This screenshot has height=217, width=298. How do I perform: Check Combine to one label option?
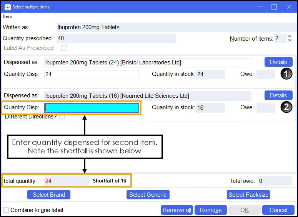click(6, 210)
